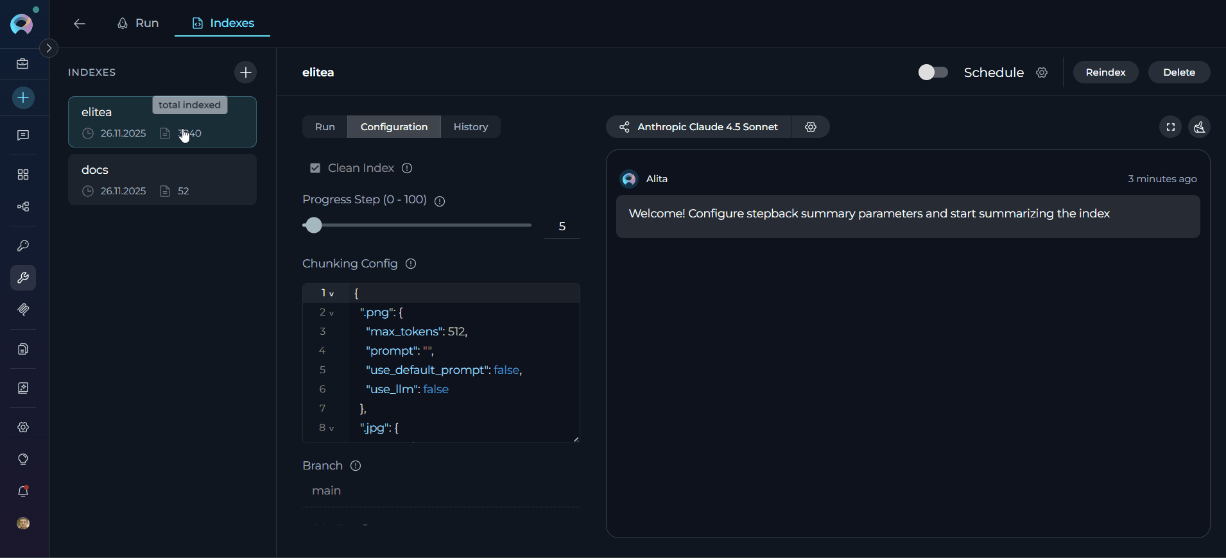
Task: Click the ELITEA logo icon
Action: (x=22, y=24)
